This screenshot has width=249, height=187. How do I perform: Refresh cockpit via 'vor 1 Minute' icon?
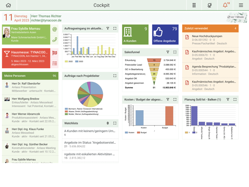tap(229, 17)
